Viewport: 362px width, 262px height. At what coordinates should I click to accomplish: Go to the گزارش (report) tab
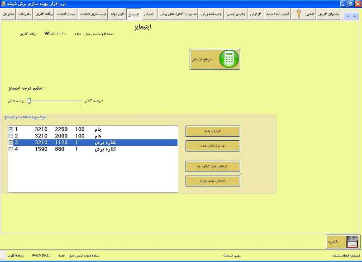click(256, 14)
